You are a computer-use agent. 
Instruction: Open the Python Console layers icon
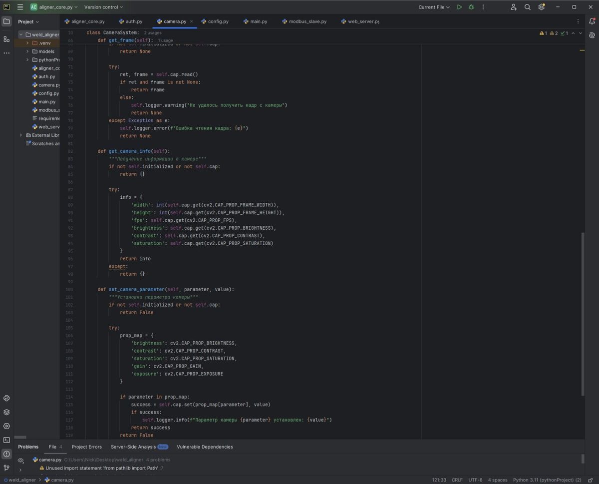pyautogui.click(x=6, y=412)
